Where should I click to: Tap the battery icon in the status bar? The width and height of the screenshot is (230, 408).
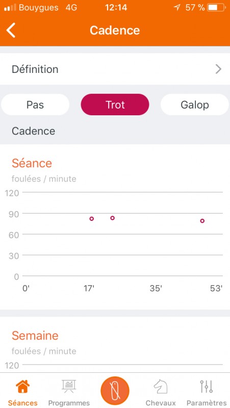tap(216, 8)
